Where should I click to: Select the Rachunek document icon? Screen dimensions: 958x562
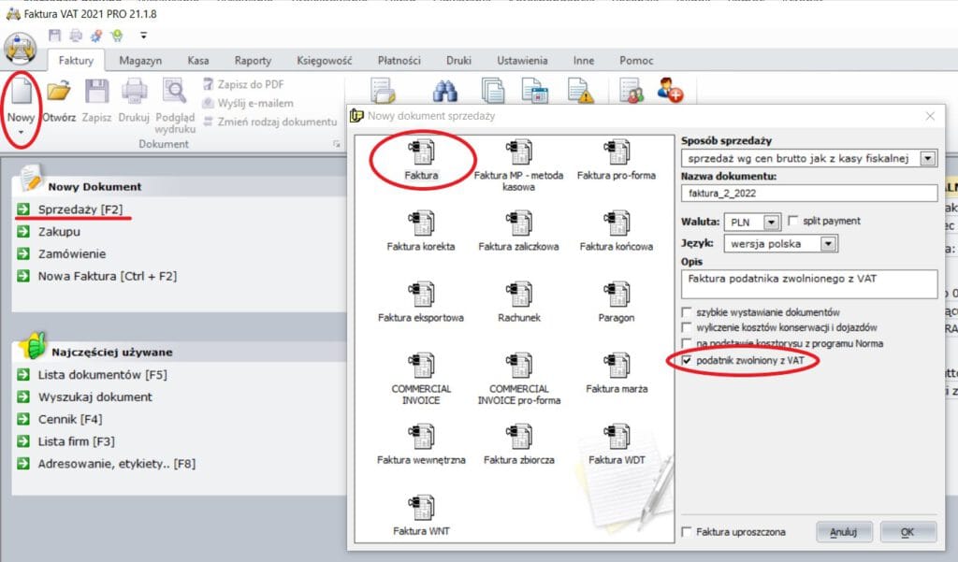(x=518, y=295)
